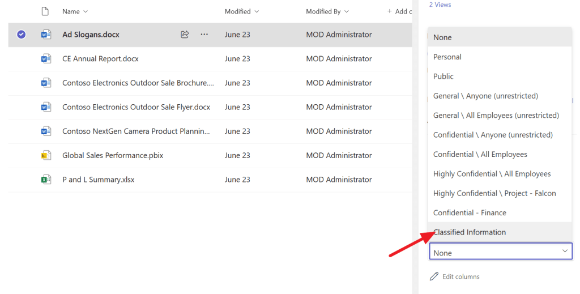Choose Highly Confidential \ Project - Falcon option
The image size is (580, 294).
[494, 193]
